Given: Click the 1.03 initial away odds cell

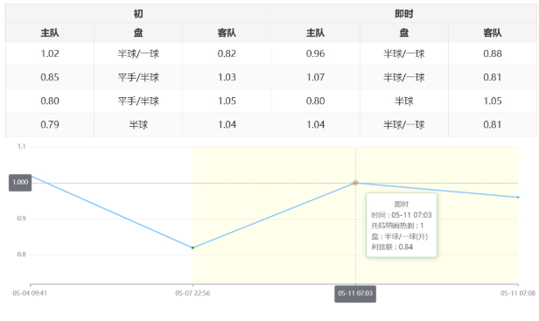Looking at the screenshot, I should [227, 77].
